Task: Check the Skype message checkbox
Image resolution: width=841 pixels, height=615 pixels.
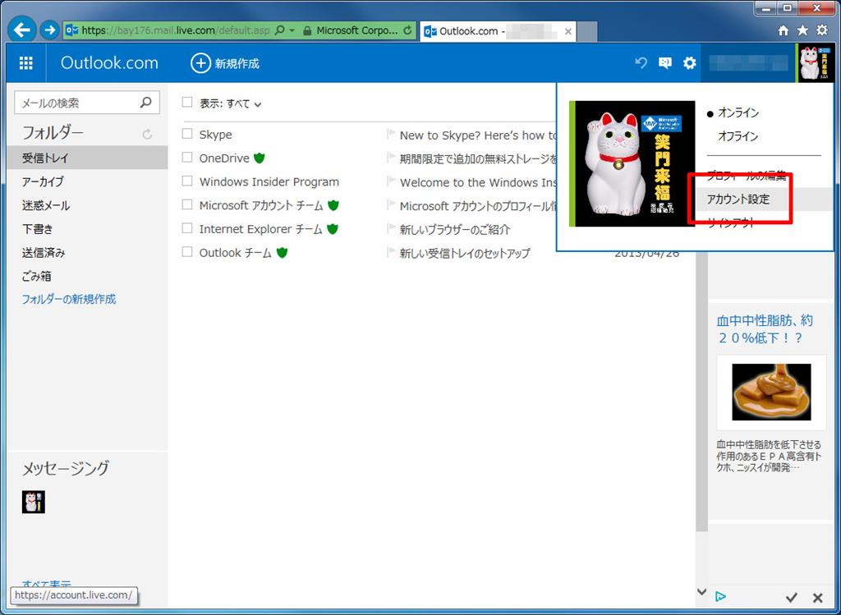Action: click(x=187, y=134)
